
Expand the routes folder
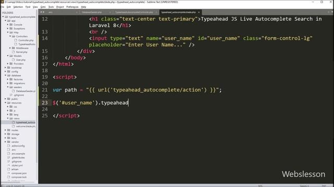click(x=6, y=130)
